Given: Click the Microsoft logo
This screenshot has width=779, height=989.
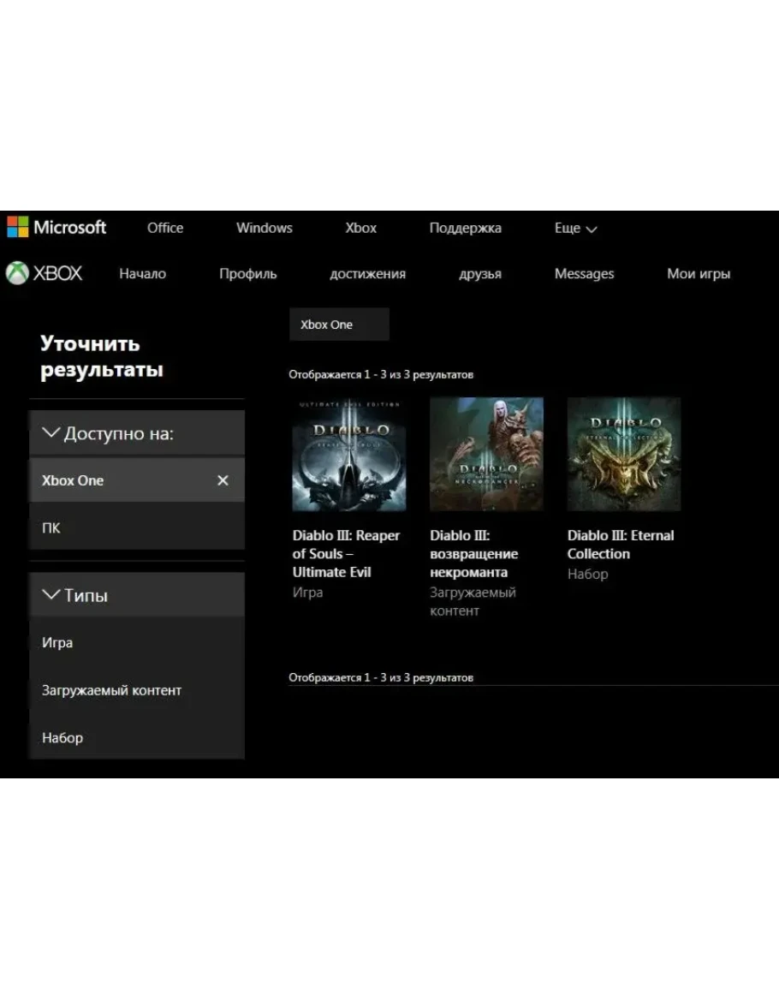Looking at the screenshot, I should pyautogui.click(x=56, y=227).
